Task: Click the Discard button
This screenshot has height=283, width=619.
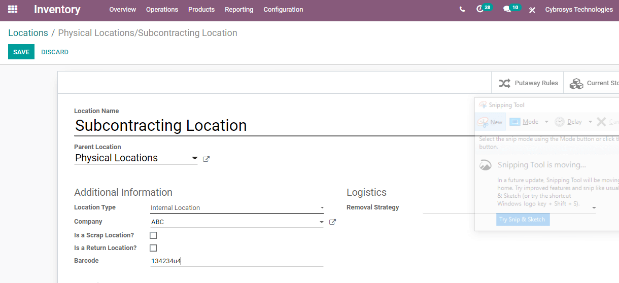Action: [55, 52]
